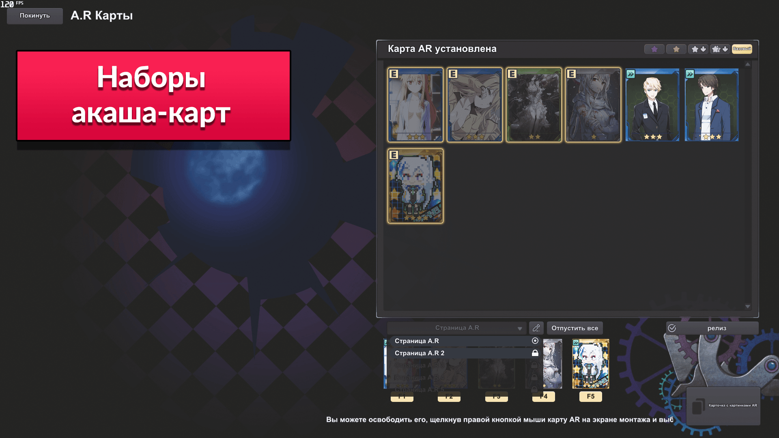Click the arrow badge on blond man card

631,74
